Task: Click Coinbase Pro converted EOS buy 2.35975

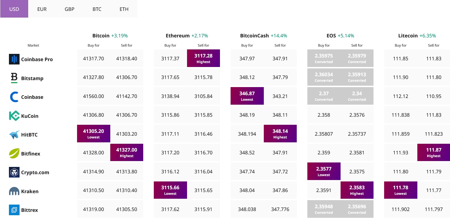Action: (324, 58)
